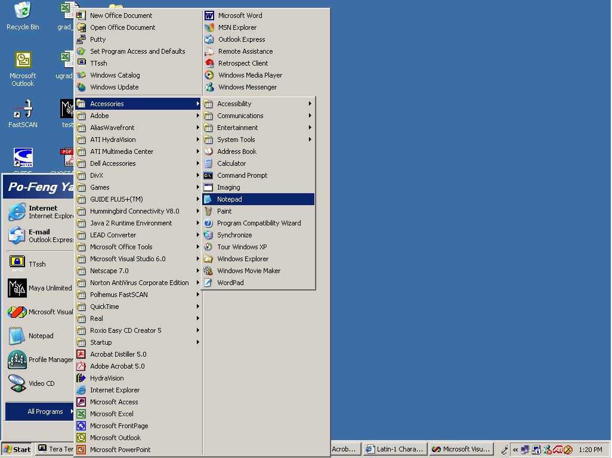Viewport: 612px width, 458px height.
Task: Click the Microsoft Outlook desktop shortcut icon
Action: pos(23,60)
